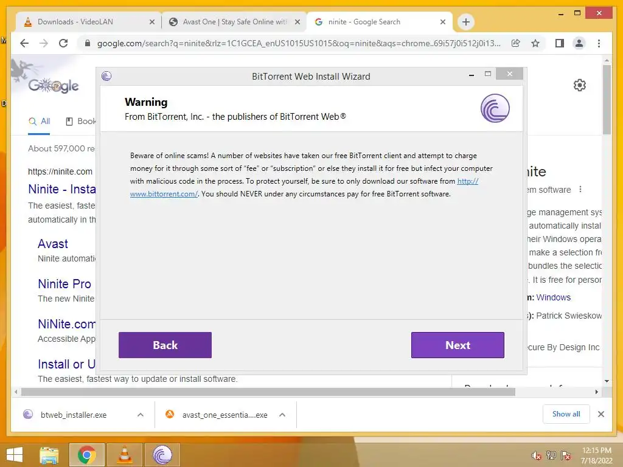Close the Avast One tab

click(x=297, y=22)
